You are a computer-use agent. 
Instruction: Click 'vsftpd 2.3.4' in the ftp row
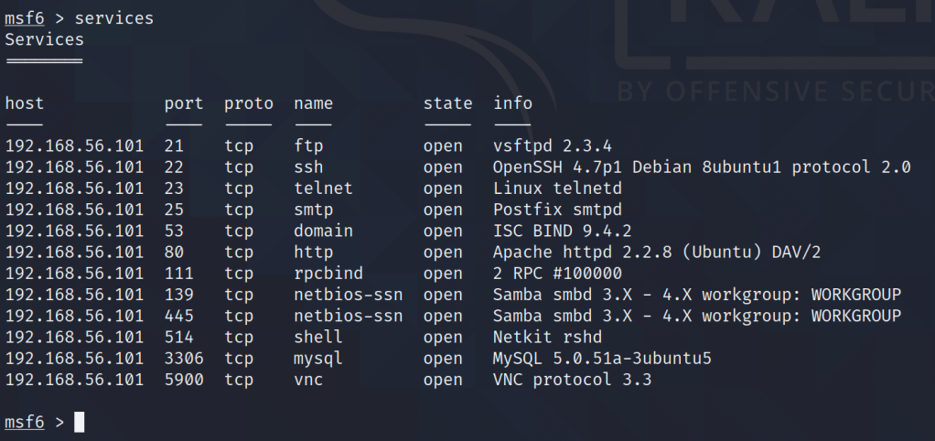click(x=552, y=145)
